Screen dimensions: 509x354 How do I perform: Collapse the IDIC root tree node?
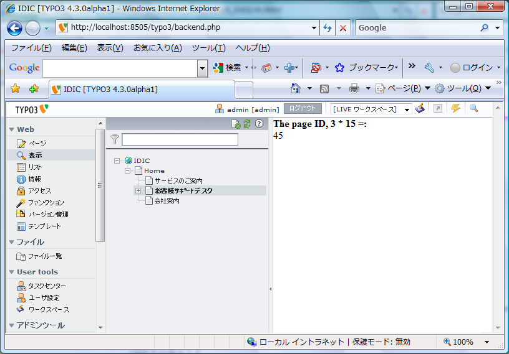tap(117, 161)
